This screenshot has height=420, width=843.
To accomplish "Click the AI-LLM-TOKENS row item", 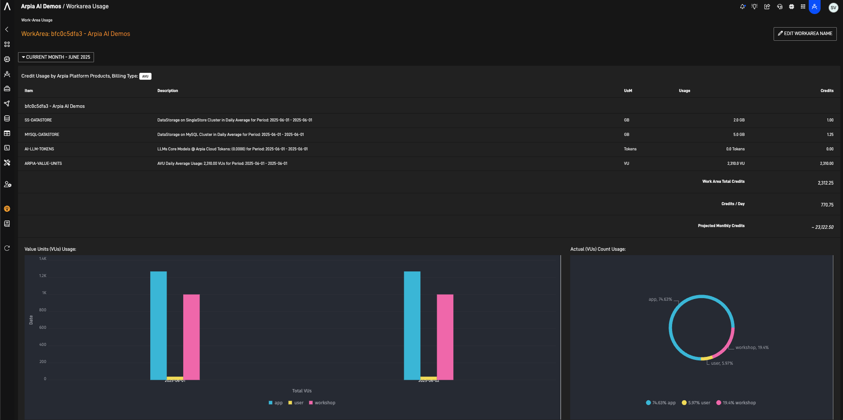I will (x=39, y=149).
